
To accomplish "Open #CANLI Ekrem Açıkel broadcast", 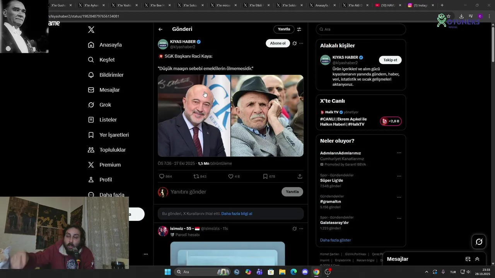I will coord(343,122).
